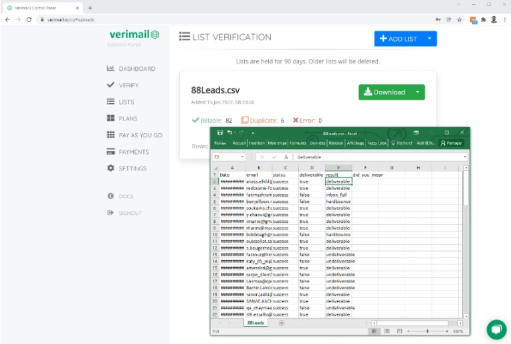Click the Excel zoom slider handle

[427, 331]
